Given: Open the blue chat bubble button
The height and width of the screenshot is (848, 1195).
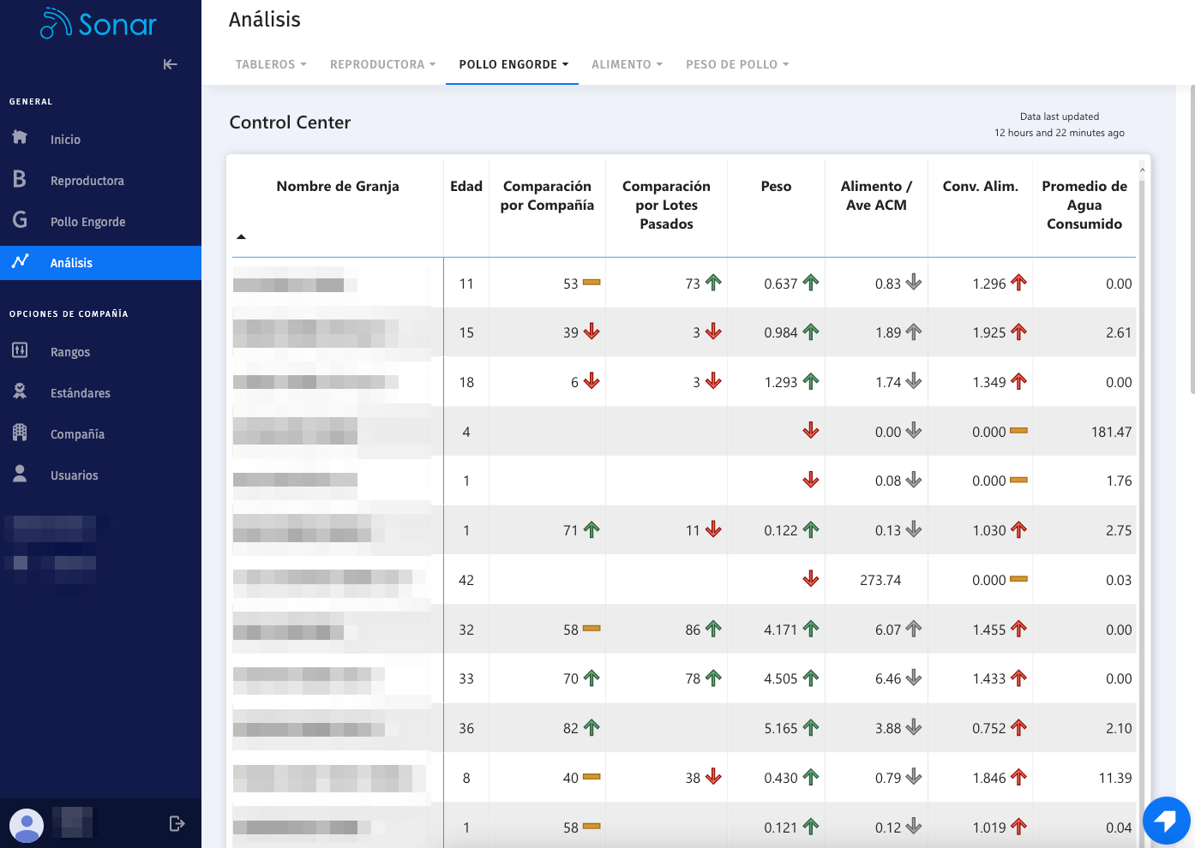Looking at the screenshot, I should click(1166, 821).
